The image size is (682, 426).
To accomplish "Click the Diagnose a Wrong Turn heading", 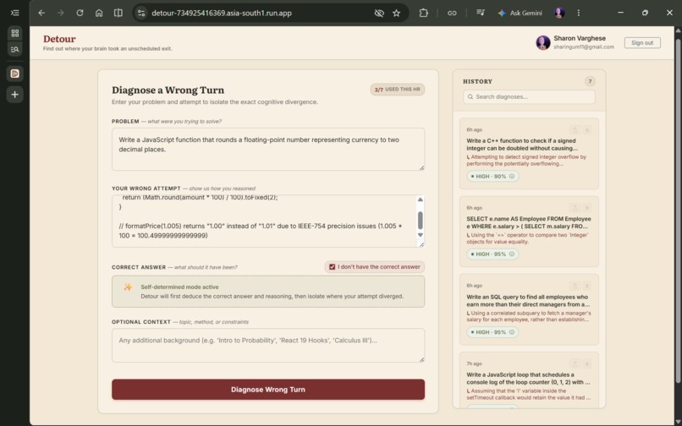I will tap(168, 90).
